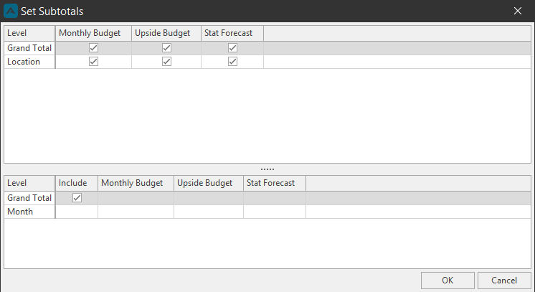Click the Cancel button
535x292 pixels.
pyautogui.click(x=504, y=281)
